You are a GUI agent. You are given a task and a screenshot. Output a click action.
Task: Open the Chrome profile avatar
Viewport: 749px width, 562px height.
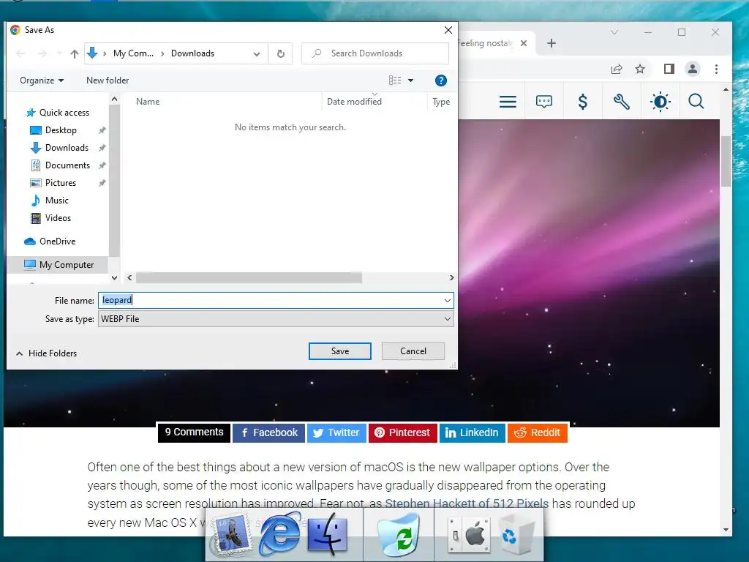tap(692, 69)
